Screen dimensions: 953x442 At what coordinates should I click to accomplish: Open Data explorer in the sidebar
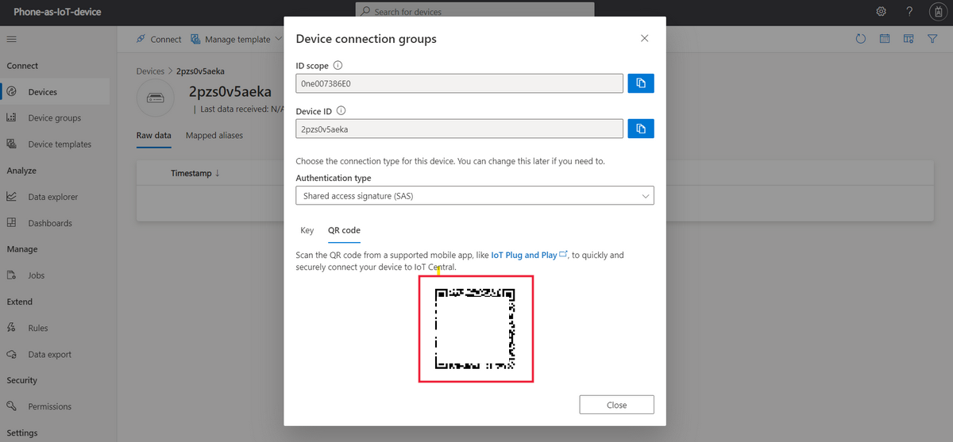[x=55, y=197]
